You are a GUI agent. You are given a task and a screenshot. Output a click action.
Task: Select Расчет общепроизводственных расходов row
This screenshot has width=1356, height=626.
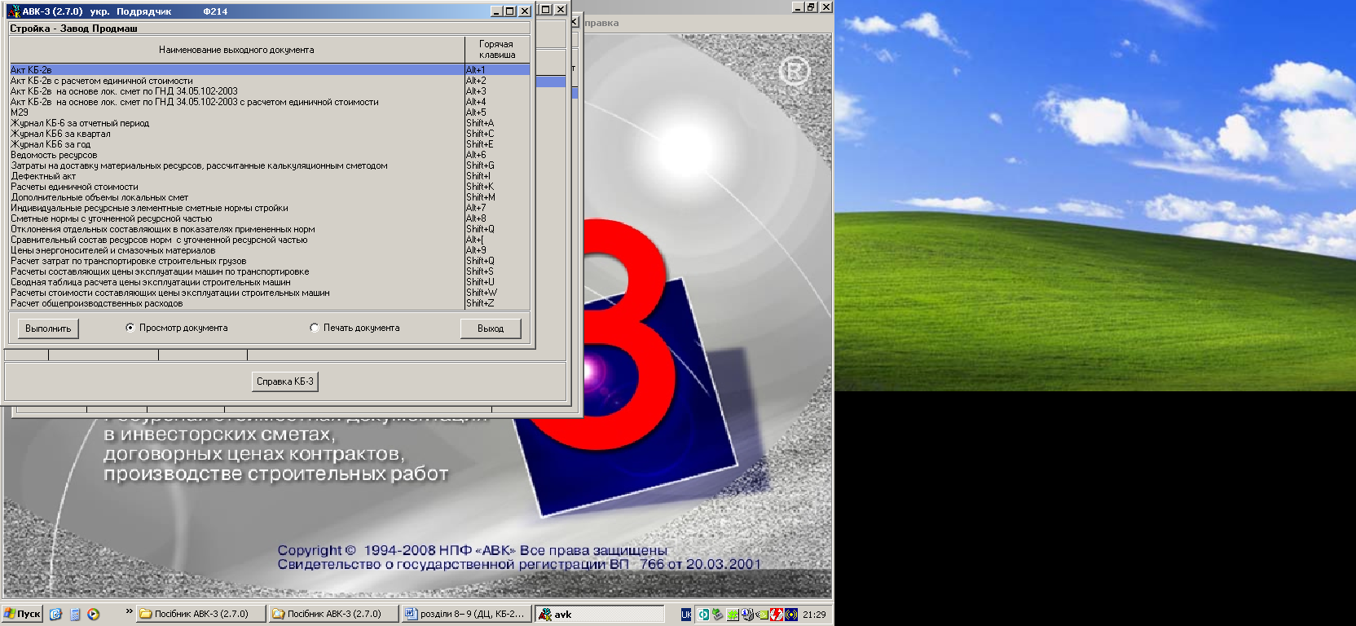270,303
